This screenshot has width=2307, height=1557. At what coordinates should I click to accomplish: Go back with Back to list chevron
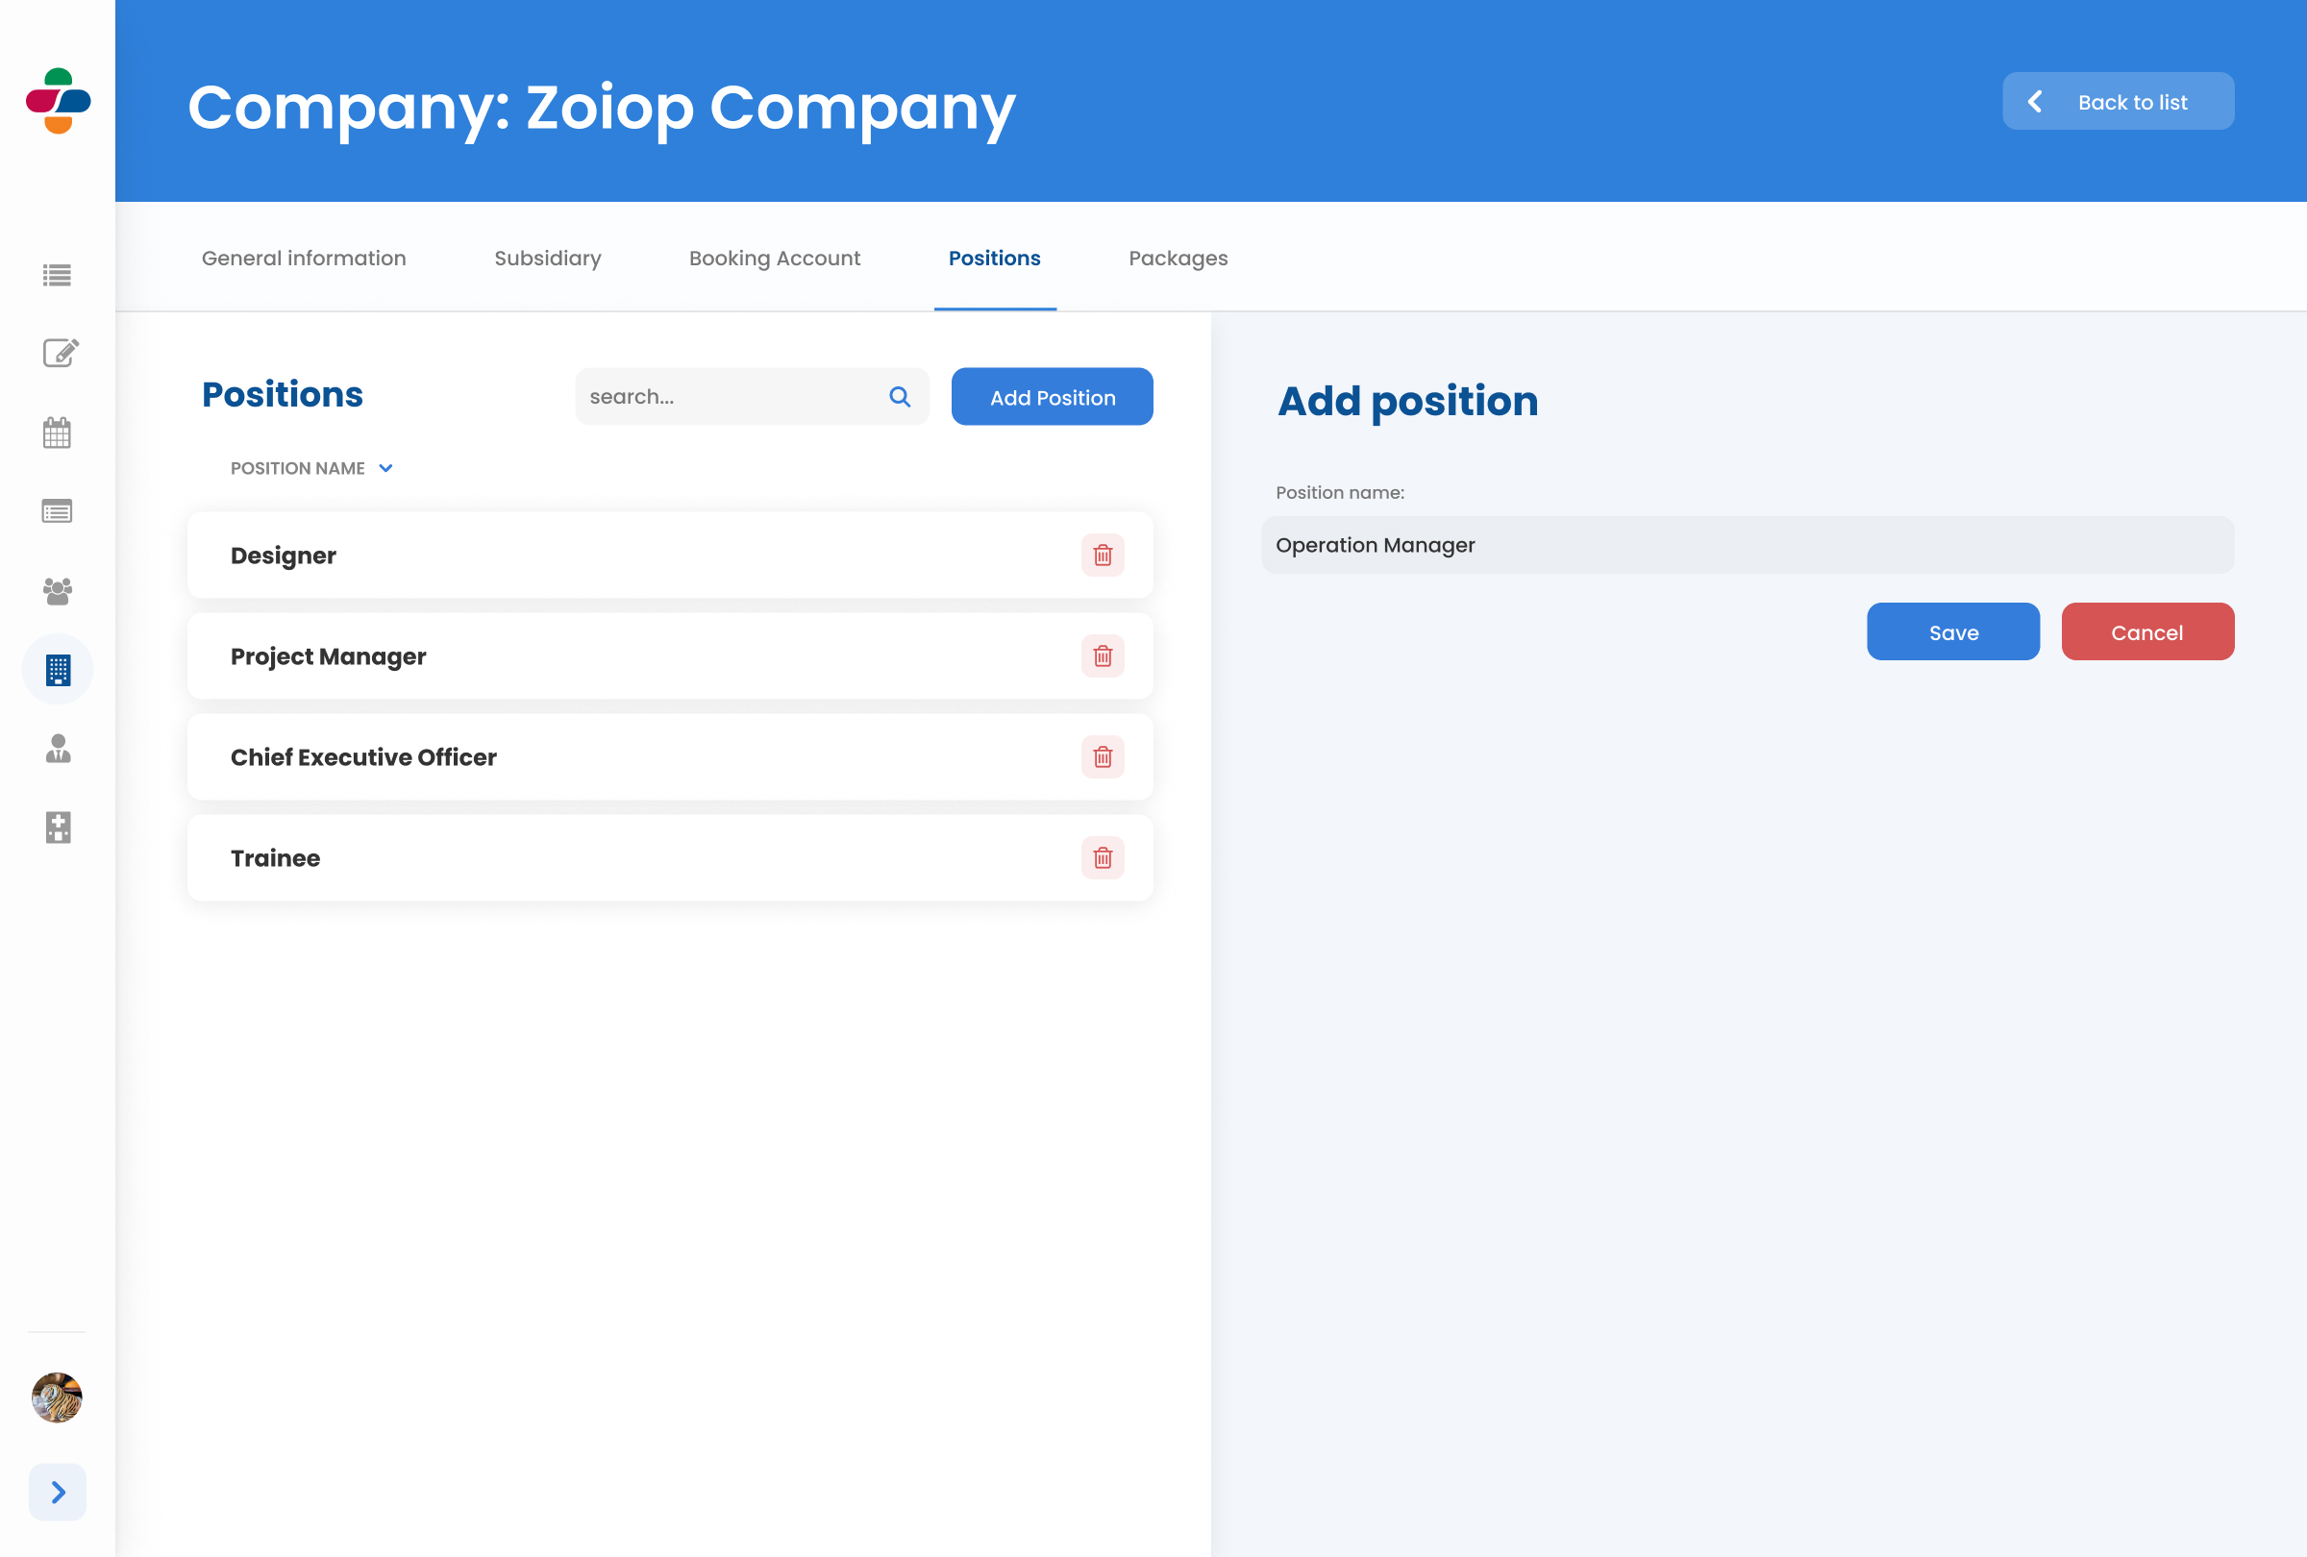click(2034, 102)
